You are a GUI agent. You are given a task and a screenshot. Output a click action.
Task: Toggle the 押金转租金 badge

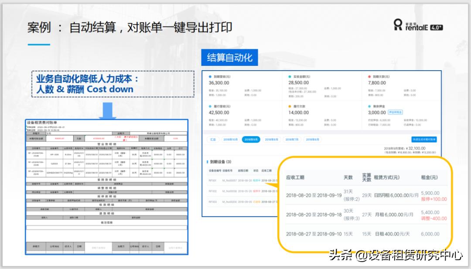point(395,112)
